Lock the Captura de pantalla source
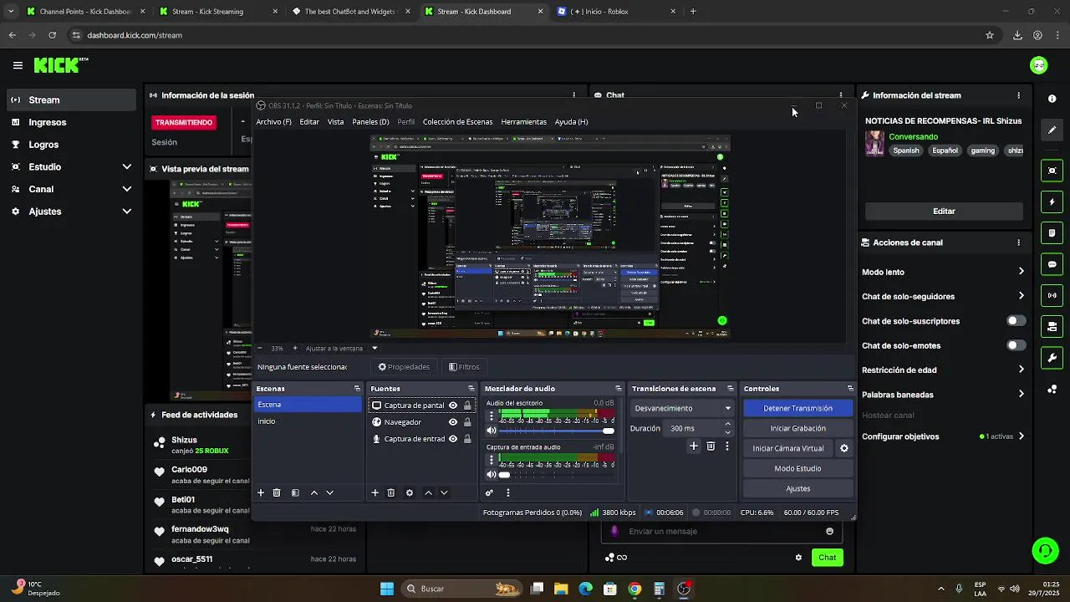 (x=467, y=406)
